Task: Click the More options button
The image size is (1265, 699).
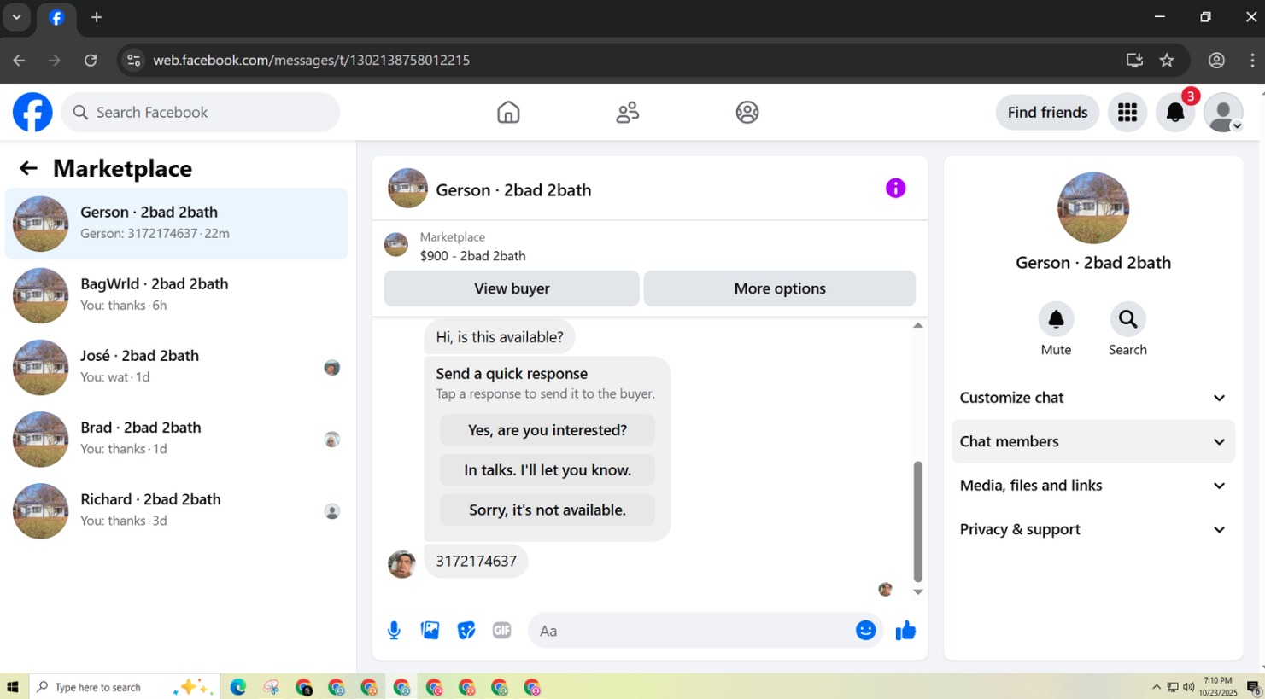Action: 779,288
